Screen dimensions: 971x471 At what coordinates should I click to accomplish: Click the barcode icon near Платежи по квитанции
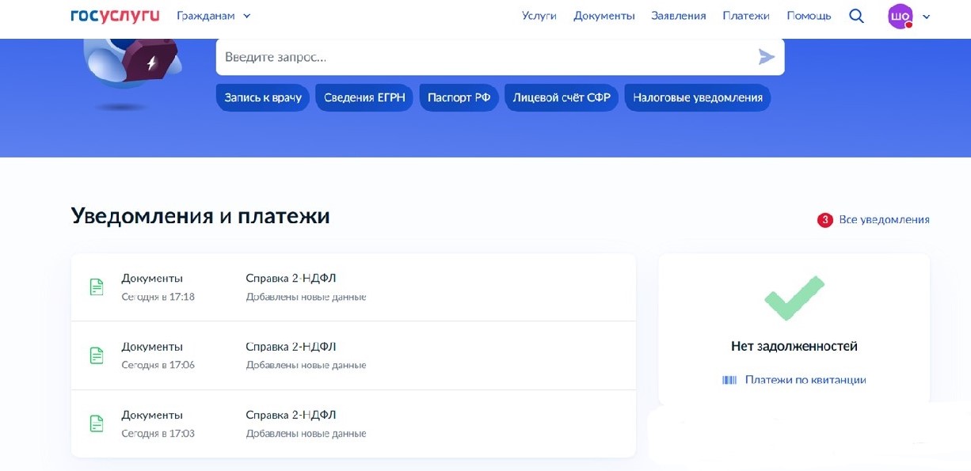pos(729,380)
